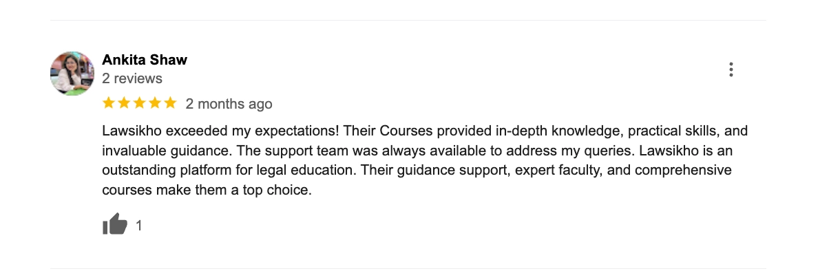Click the first star in the rating
Screen dimensions: 840x271
[x=109, y=103]
